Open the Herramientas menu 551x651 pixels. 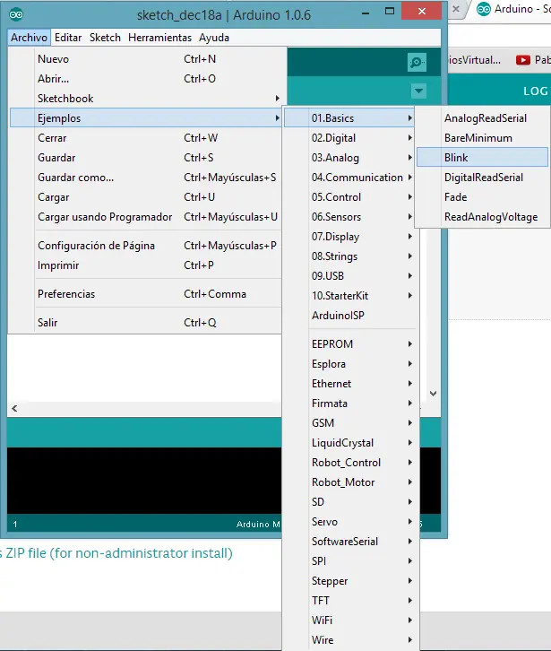coord(159,38)
